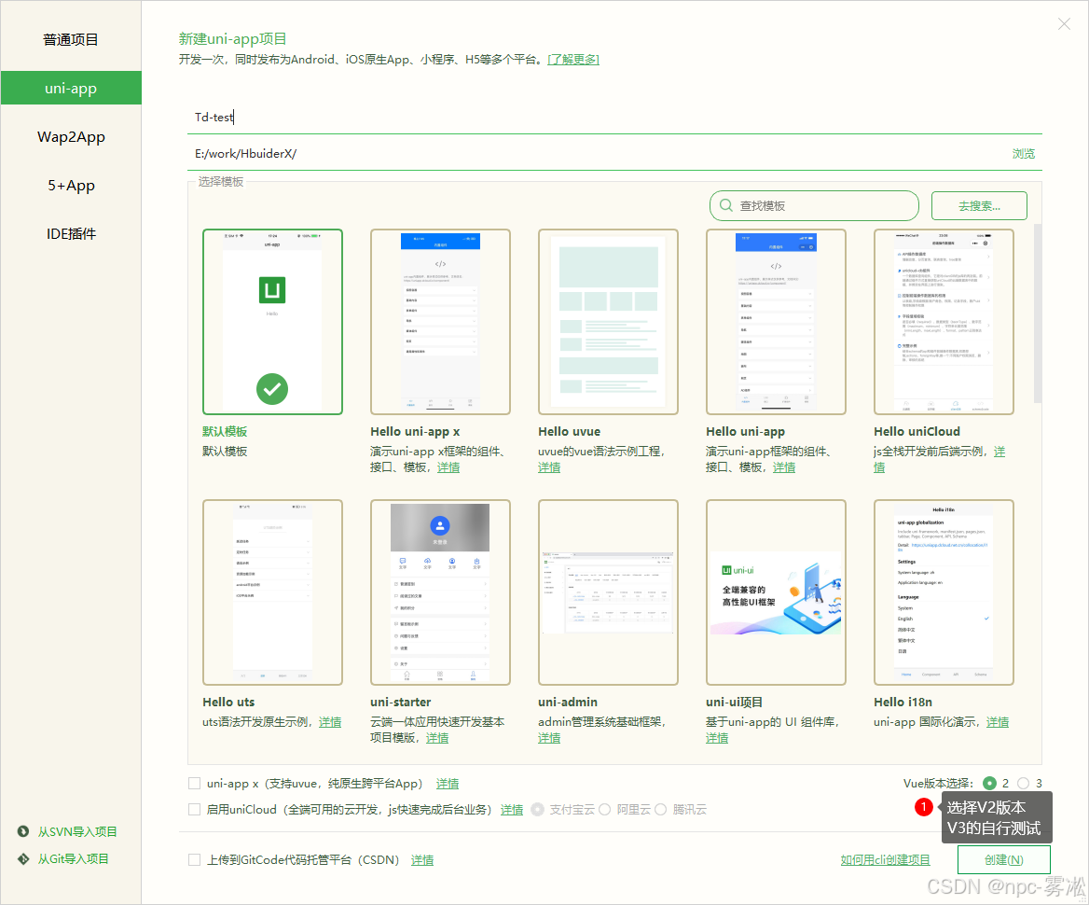This screenshot has height=905, width=1089.
Task: Open 详情 link under uni-starter
Action: point(437,737)
